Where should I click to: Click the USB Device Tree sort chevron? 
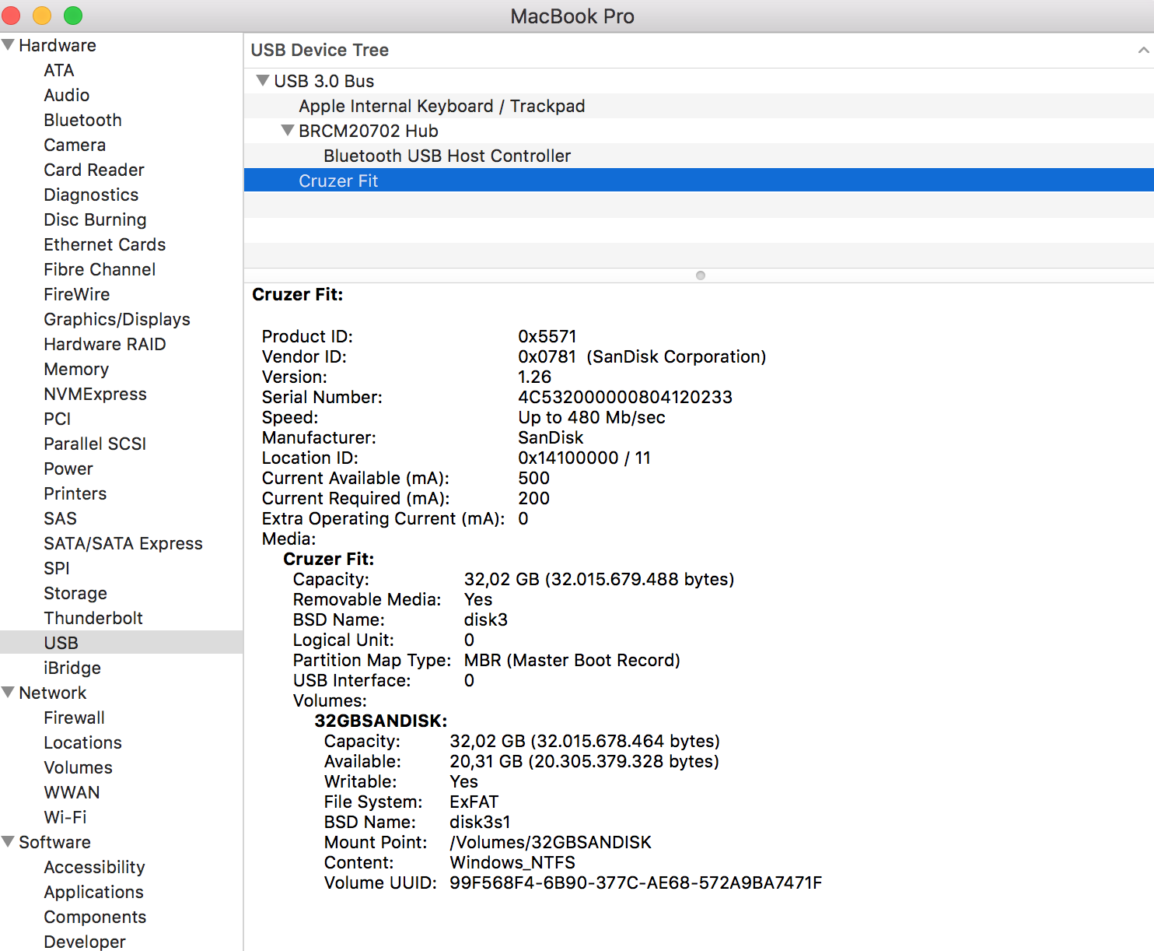1143,51
